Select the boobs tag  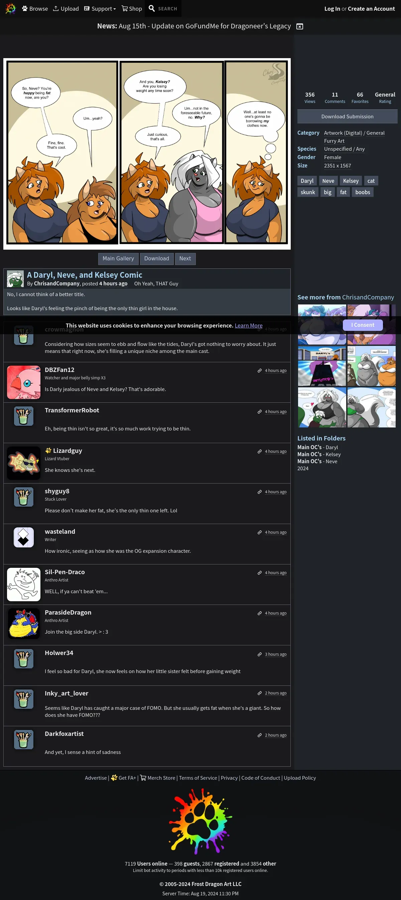362,192
